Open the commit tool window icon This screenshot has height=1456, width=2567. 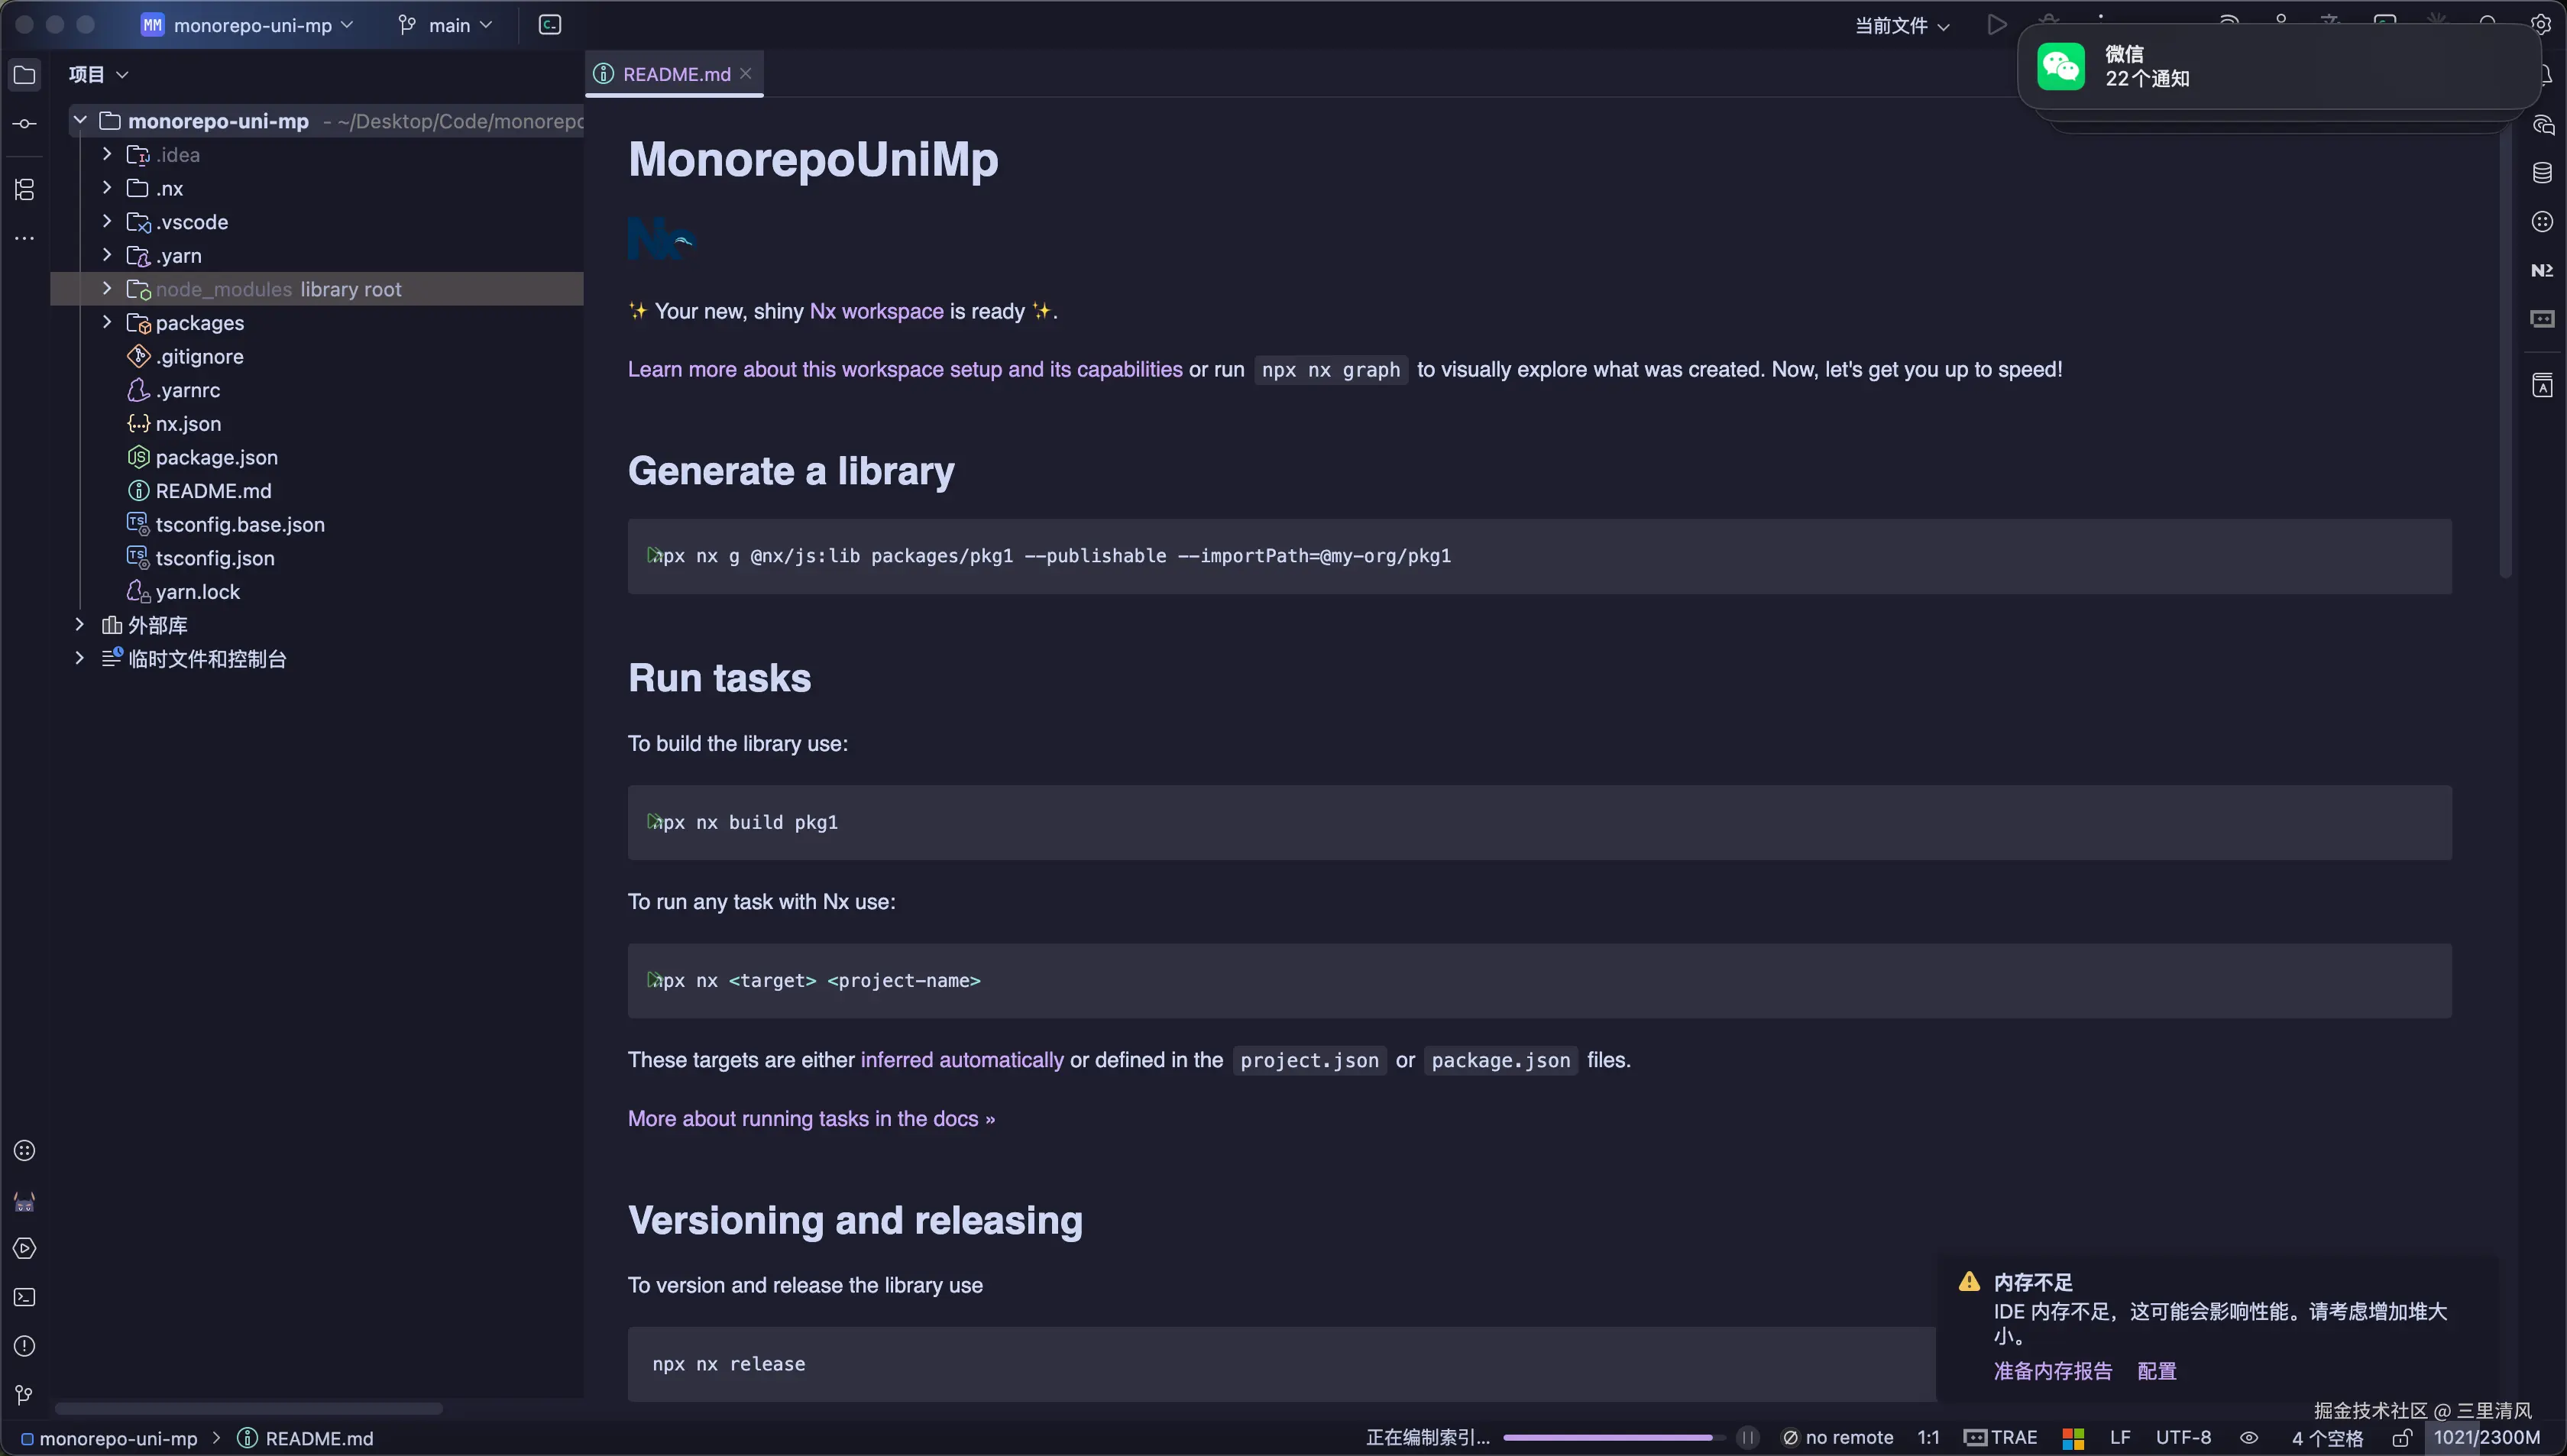[x=25, y=124]
